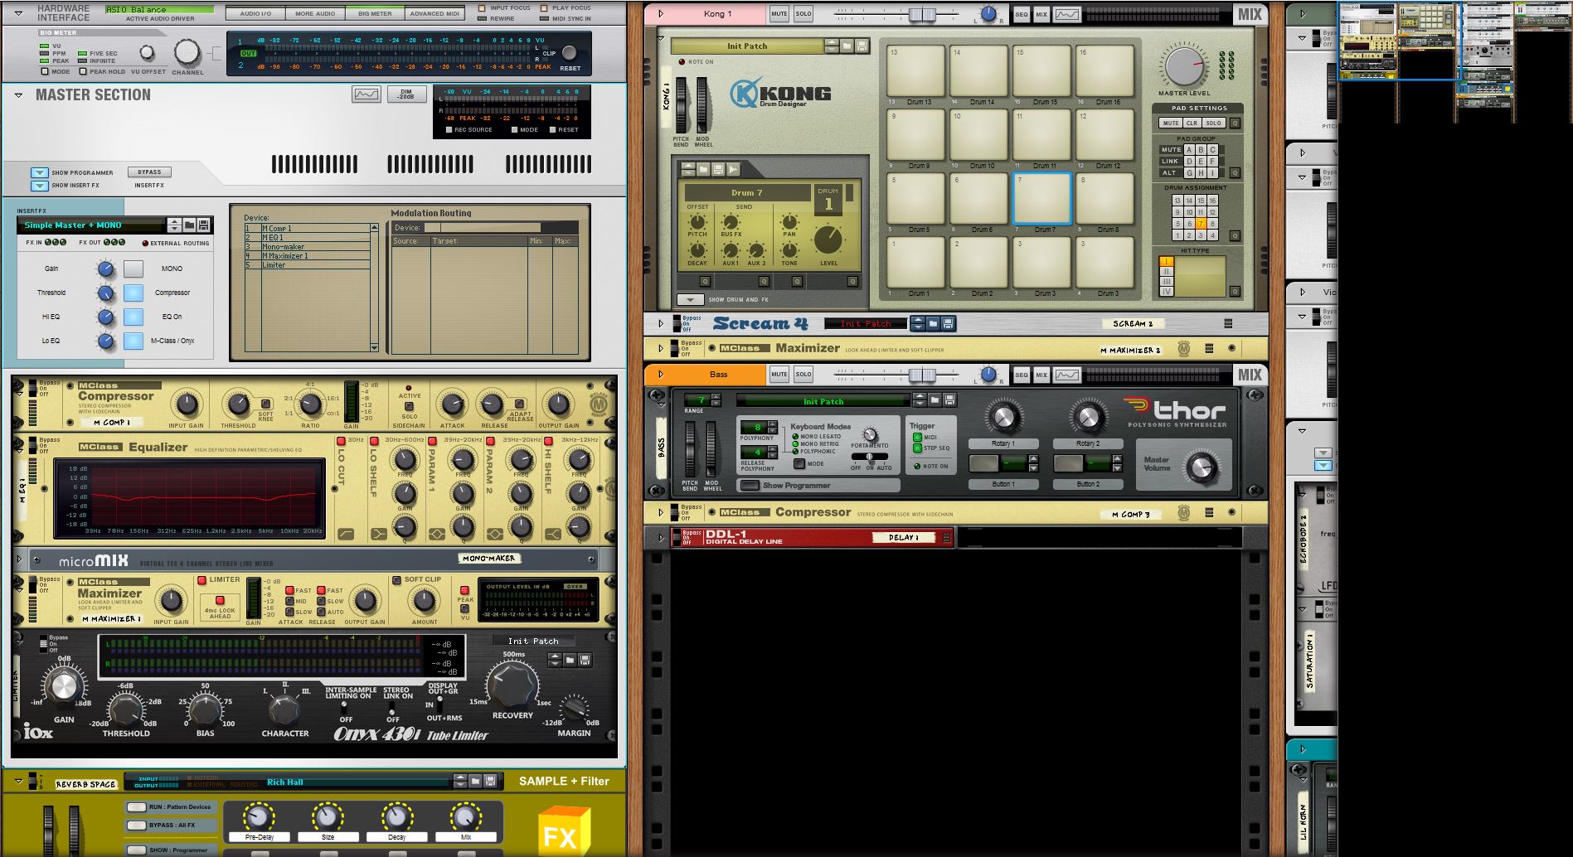
Task: Click the Kong channel waveform display icon
Action: coord(1067,14)
